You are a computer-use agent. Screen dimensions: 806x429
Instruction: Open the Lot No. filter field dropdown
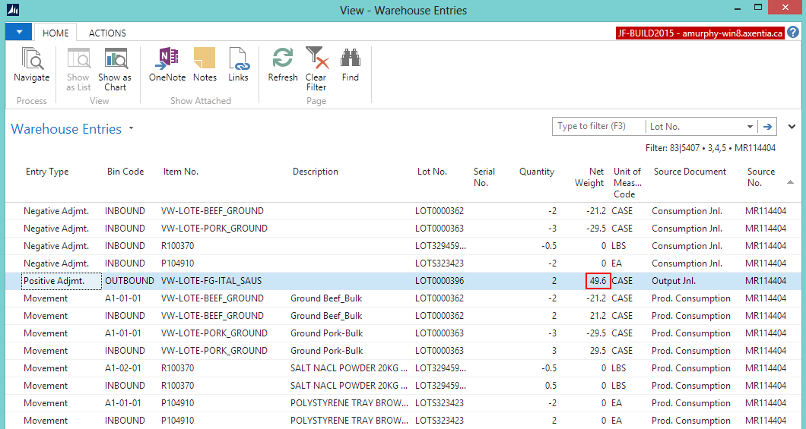(750, 127)
